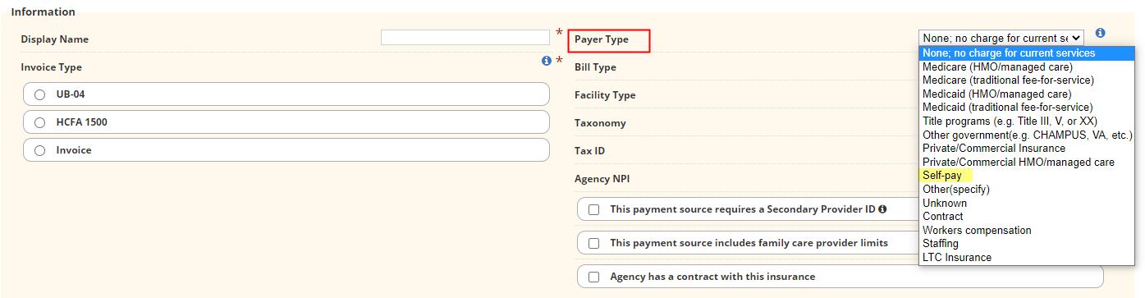Enable Secondary Provider ID requirement checkbox
Viewport: 1145px width, 298px height.
pos(594,209)
